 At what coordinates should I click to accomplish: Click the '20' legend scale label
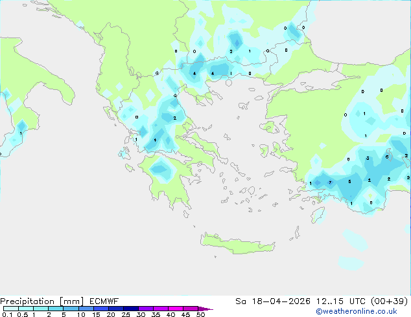click(x=111, y=314)
